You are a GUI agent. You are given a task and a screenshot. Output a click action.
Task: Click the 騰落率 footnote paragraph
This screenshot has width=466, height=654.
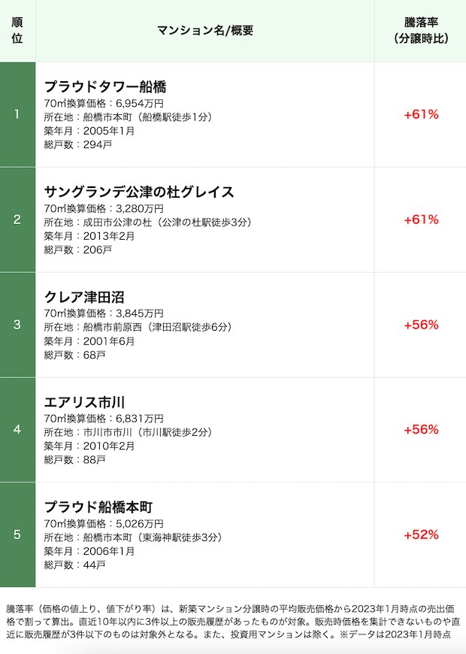[233, 622]
